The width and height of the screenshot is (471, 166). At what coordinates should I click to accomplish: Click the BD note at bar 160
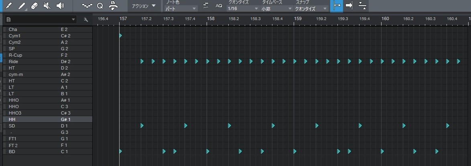[382, 152]
